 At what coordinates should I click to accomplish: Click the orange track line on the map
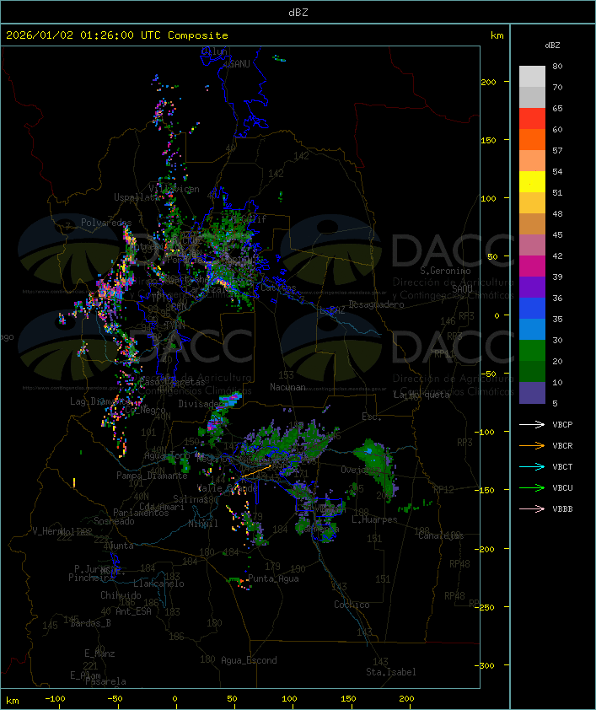(256, 471)
